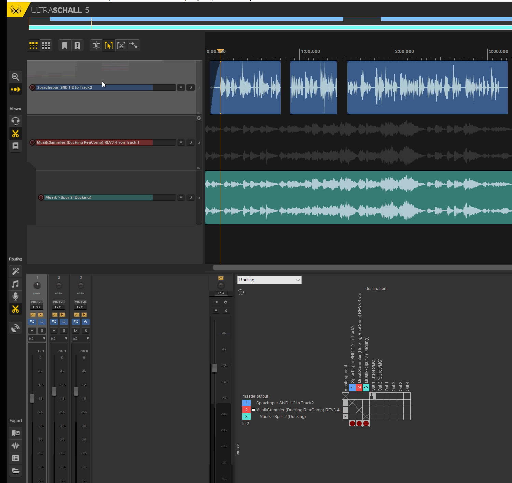Select the yellow scissors routing icon
The image size is (512, 483).
coord(15,309)
